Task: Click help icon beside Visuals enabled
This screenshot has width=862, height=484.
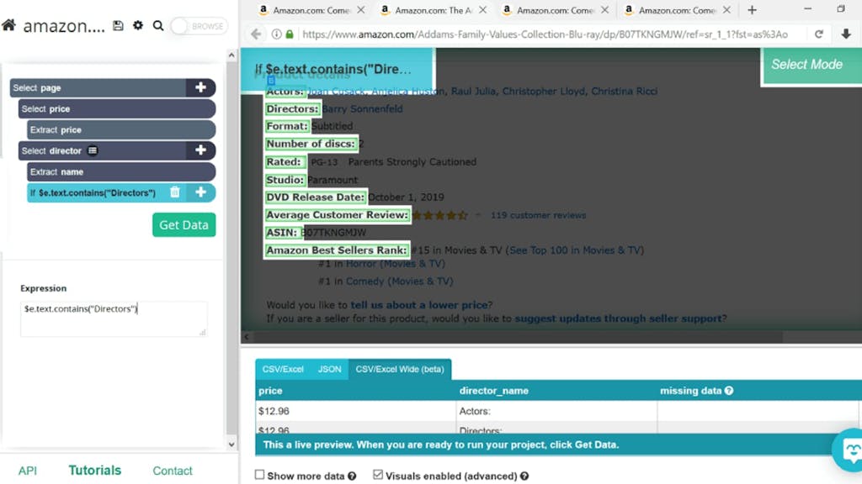Action: 524,476
